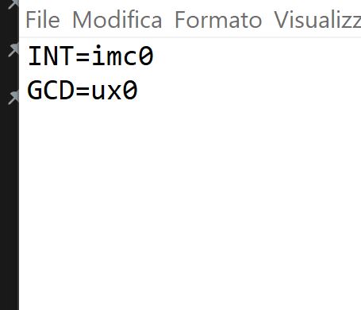Click the zero ending imc0
Image resolution: width=361 pixels, height=310 pixels.
pos(146,56)
